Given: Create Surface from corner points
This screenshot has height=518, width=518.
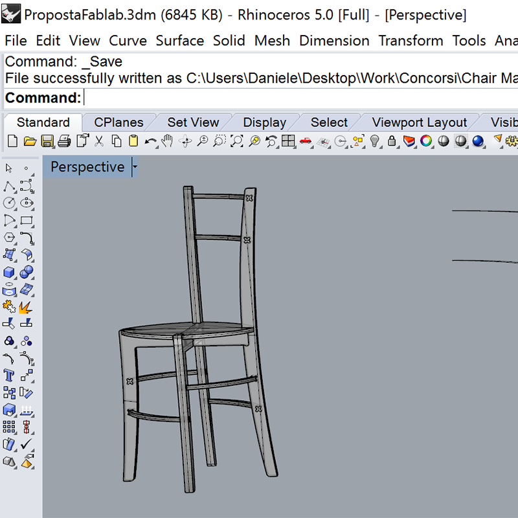Looking at the screenshot, I should [x=9, y=254].
